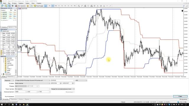Open the start date 2018.10.04 calendar picker
The width and height of the screenshot is (189, 106).
pyautogui.click(x=61, y=83)
